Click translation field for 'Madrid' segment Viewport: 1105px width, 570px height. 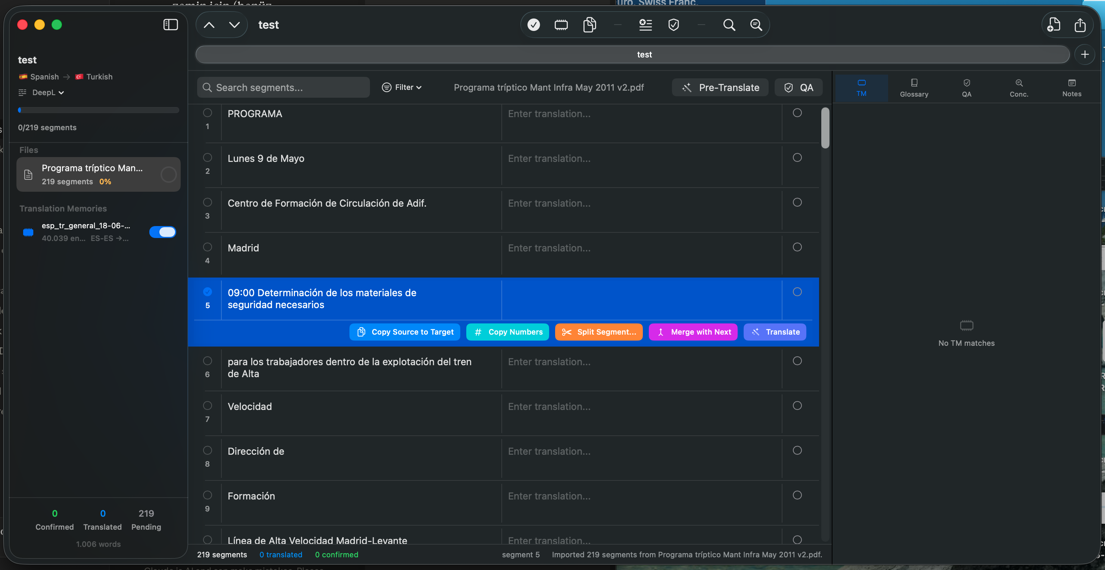[641, 255]
